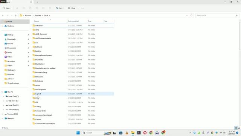Click the Rename toolbar icon
This screenshot has width=241, height=136.
coord(37,8)
